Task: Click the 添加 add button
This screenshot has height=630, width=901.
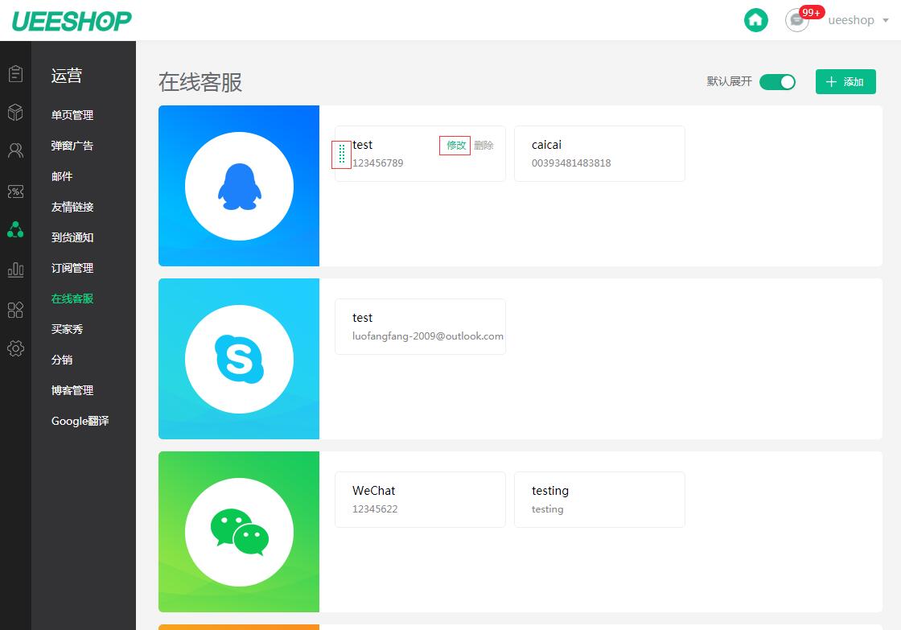Action: click(845, 81)
